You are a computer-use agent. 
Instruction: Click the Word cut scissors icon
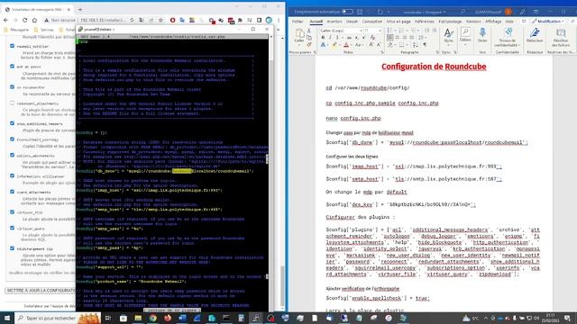[x=308, y=31]
